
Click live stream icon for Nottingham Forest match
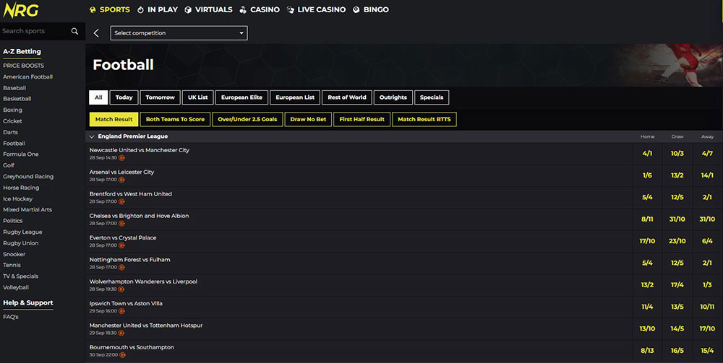coord(121,267)
